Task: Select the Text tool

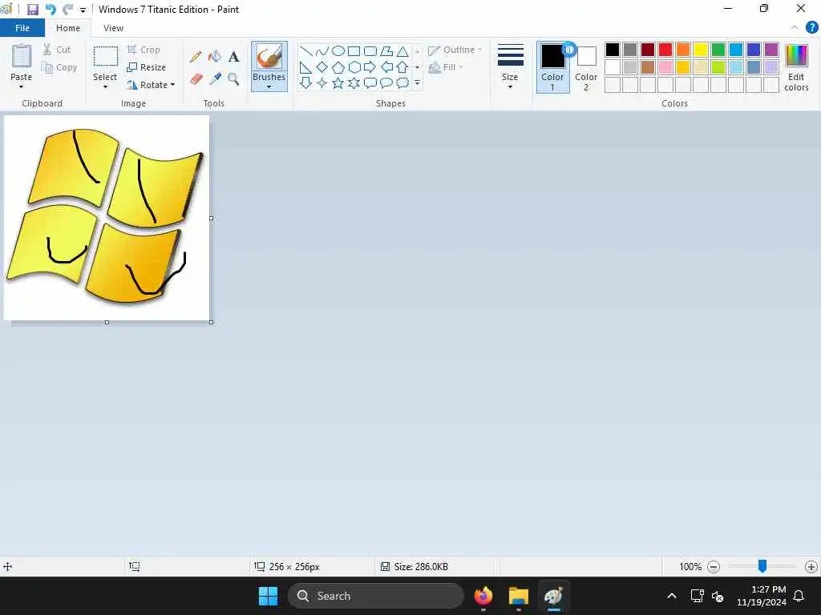Action: [x=233, y=57]
